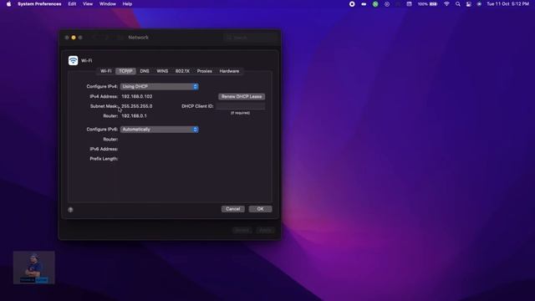Click the keyboard input menu bar icon
535x301 pixels.
point(409,4)
